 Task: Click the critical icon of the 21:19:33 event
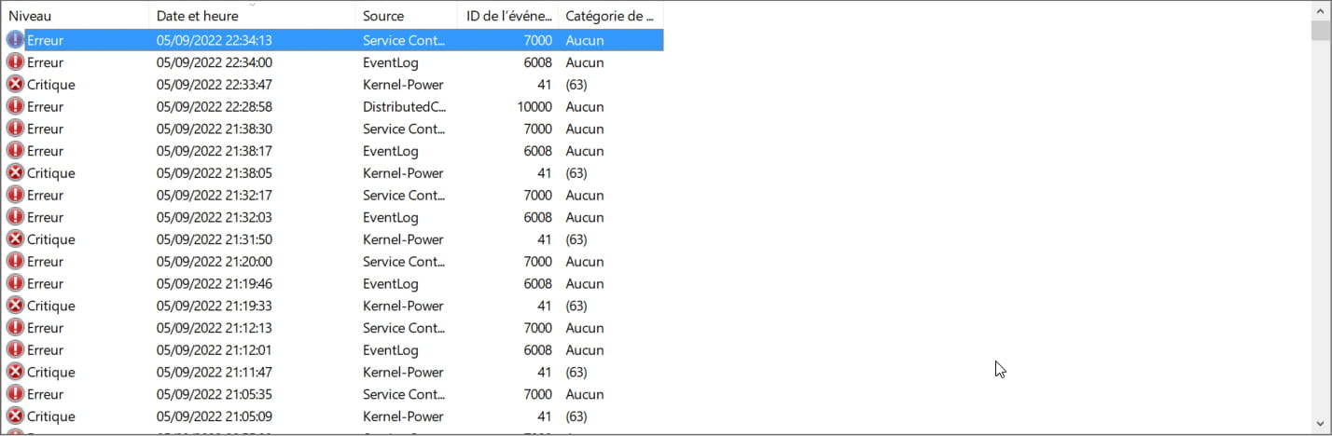pyautogui.click(x=15, y=306)
